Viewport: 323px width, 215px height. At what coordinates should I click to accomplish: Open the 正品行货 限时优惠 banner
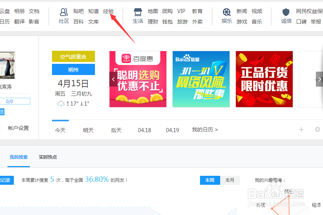(x=264, y=79)
